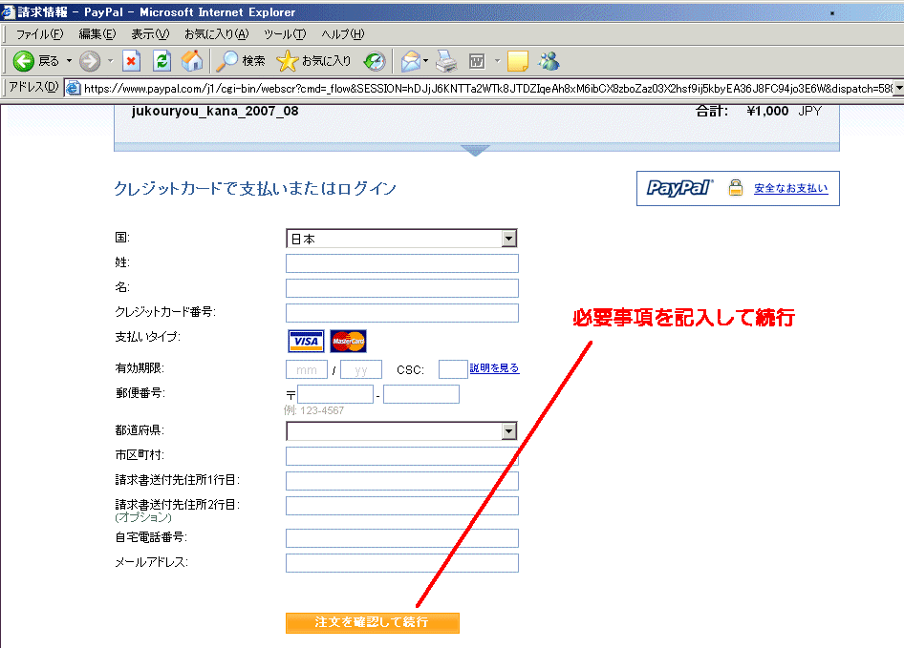Click the IE icon in title bar
This screenshot has height=648, width=904.
(8, 11)
